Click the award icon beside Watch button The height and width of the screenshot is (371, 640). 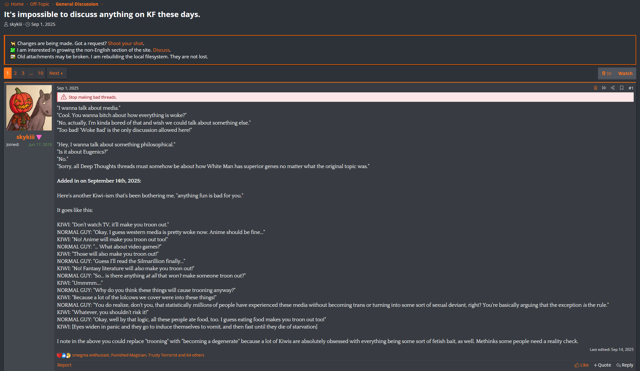click(603, 73)
